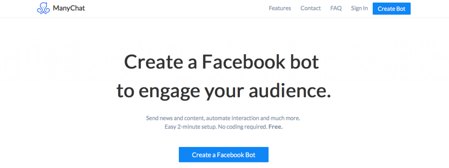Click the word 'bot' ending the first headline line
449x168 pixels.
(x=304, y=63)
